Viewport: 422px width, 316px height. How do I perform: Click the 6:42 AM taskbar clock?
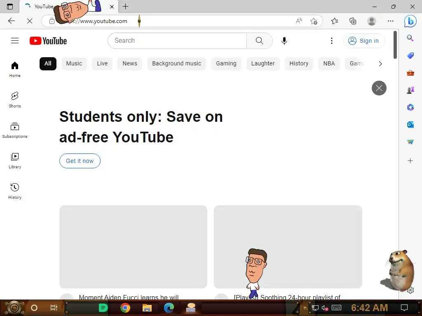coord(369,308)
